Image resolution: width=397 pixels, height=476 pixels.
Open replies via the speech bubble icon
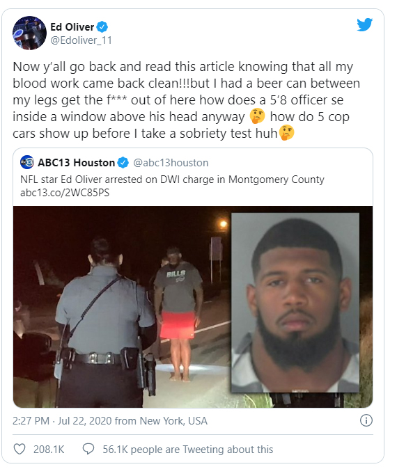pos(88,449)
